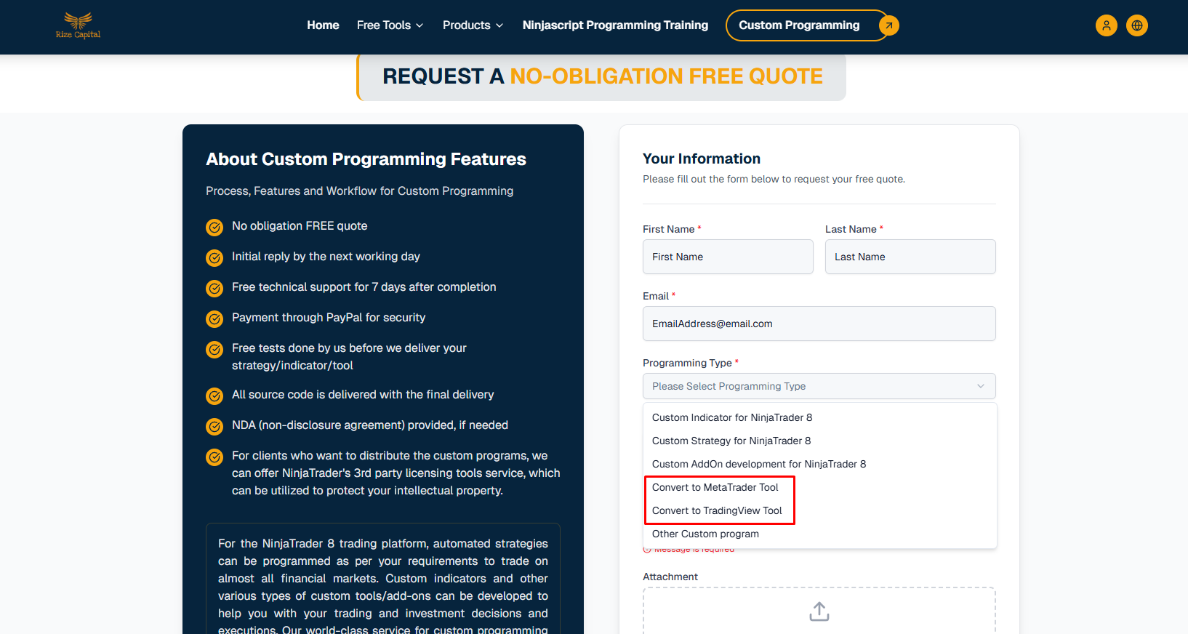Click the Attachment label
Viewport: 1188px width, 634px height.
(670, 577)
